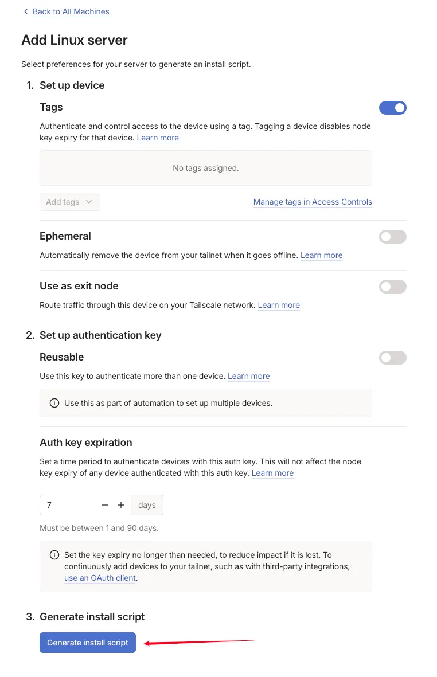
Task: Click the plus icon to increase days
Action: point(121,505)
